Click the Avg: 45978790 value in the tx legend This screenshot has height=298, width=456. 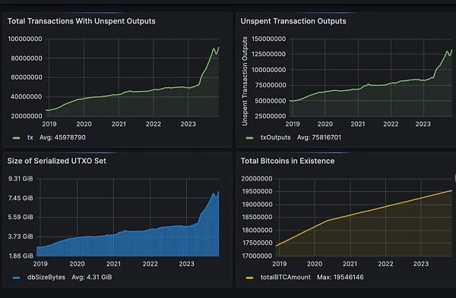[x=62, y=137]
